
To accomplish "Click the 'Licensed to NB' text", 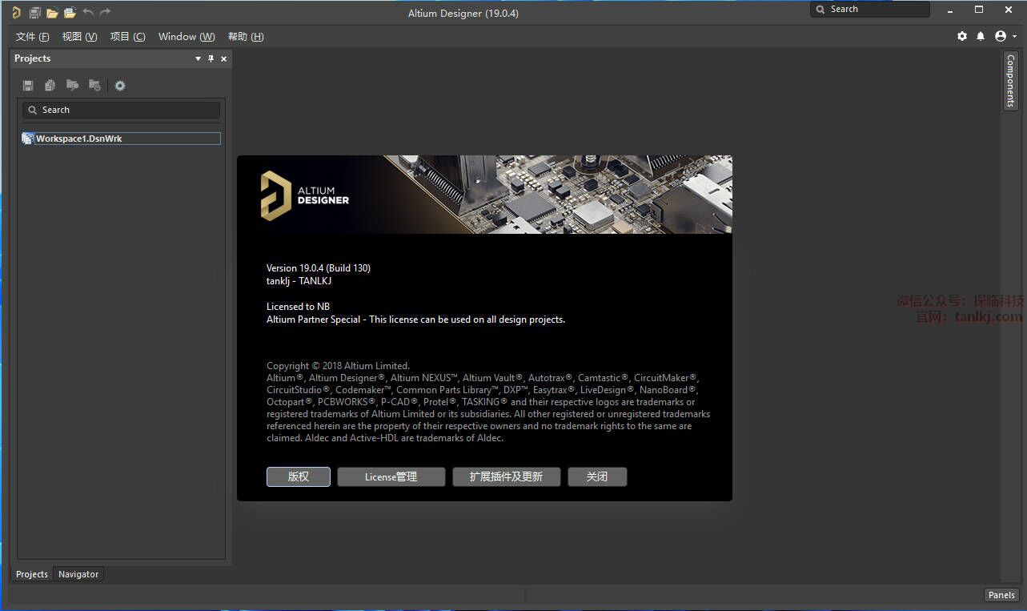I will click(x=298, y=306).
